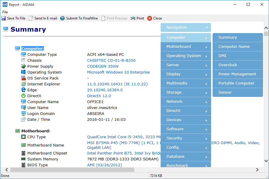Click the horizontal scrollbar right arrow
Screen dimensions: 269x179
(x=257, y=170)
